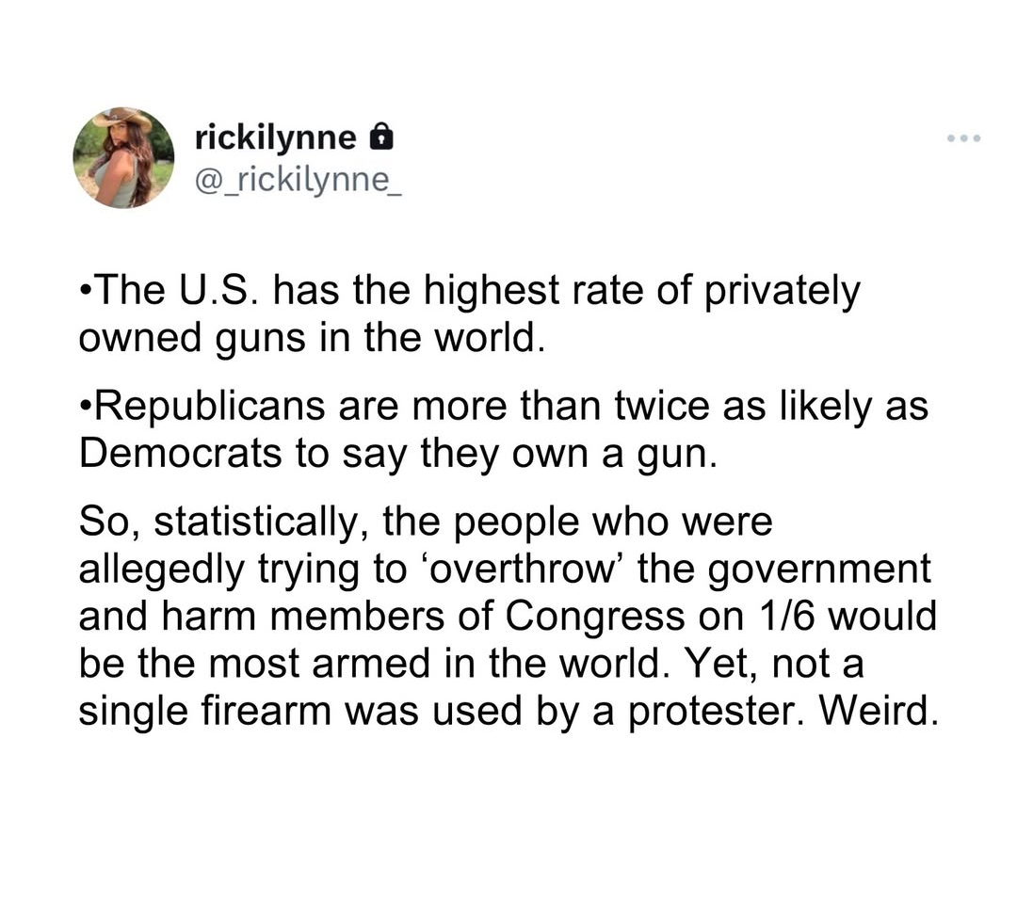Image resolution: width=1017 pixels, height=915 pixels.
Task: Open rickilynne's profile picture
Action: [123, 157]
